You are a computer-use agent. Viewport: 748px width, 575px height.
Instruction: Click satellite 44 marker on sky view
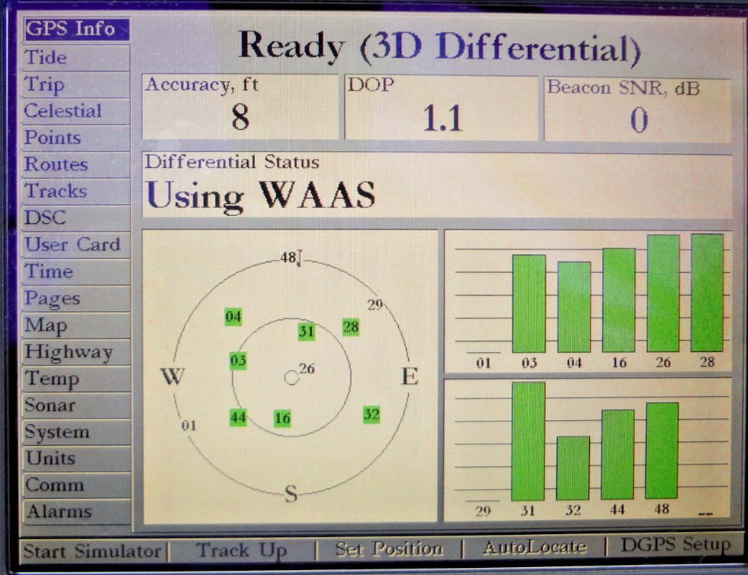[238, 418]
